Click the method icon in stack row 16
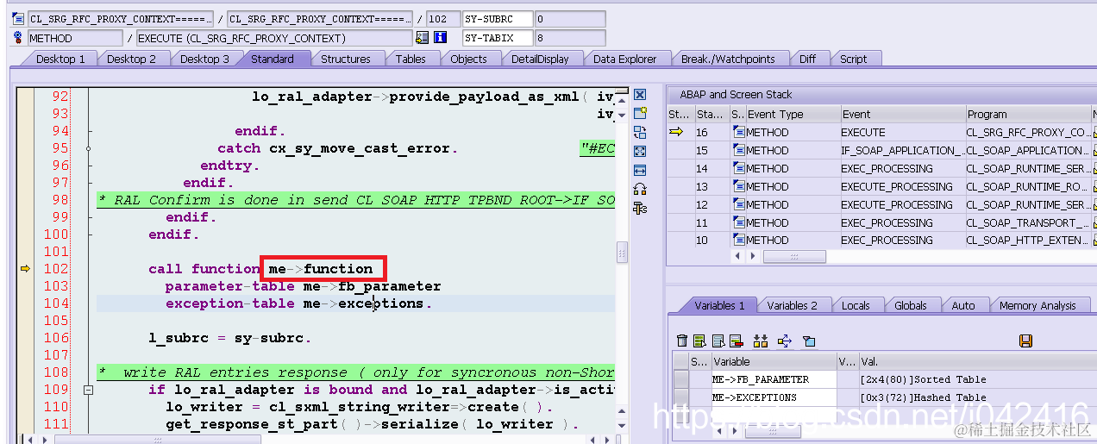Viewport: 1097px width, 444px height. [x=738, y=132]
